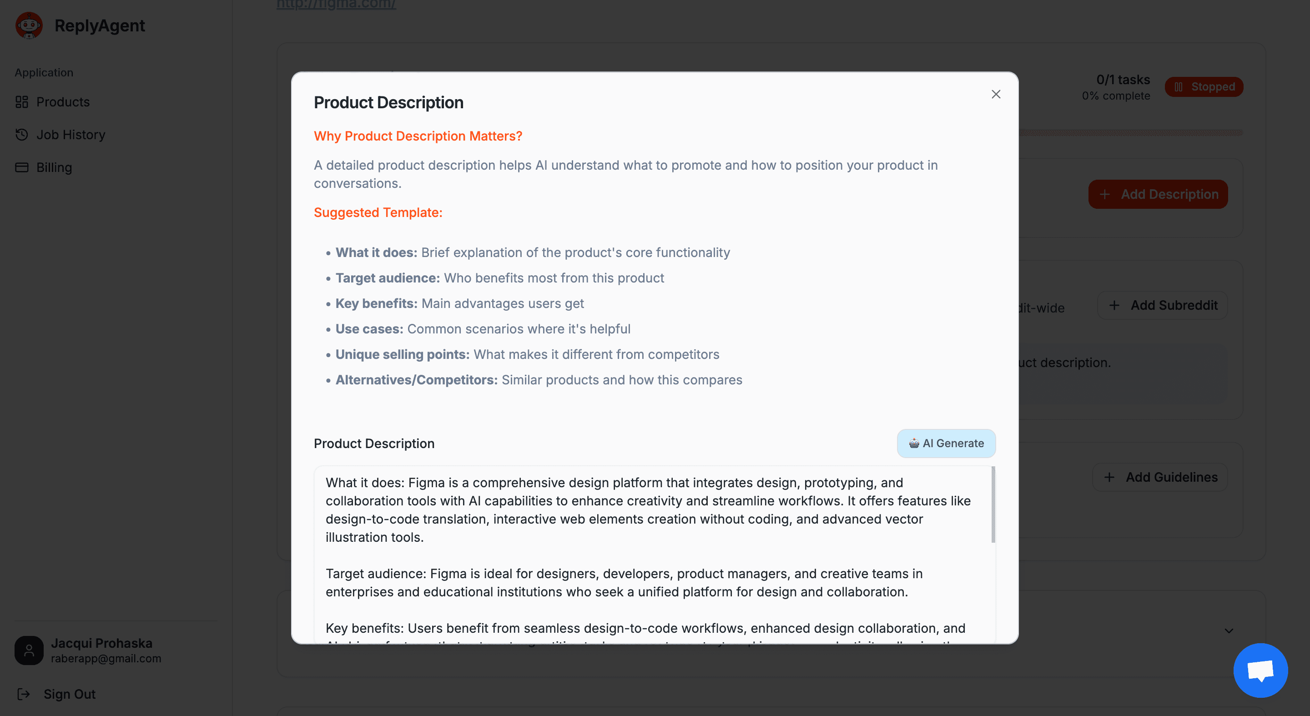Click the Sign Out arrow icon
This screenshot has width=1310, height=716.
[x=24, y=694]
